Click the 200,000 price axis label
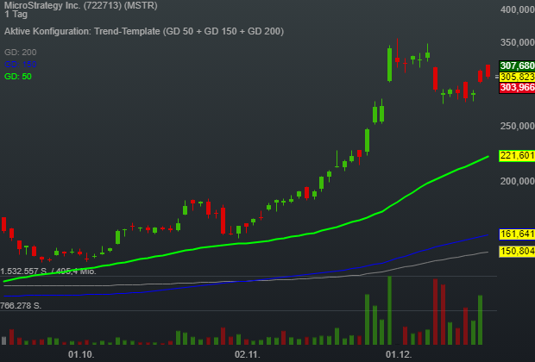535x362 pixels. pyautogui.click(x=517, y=181)
